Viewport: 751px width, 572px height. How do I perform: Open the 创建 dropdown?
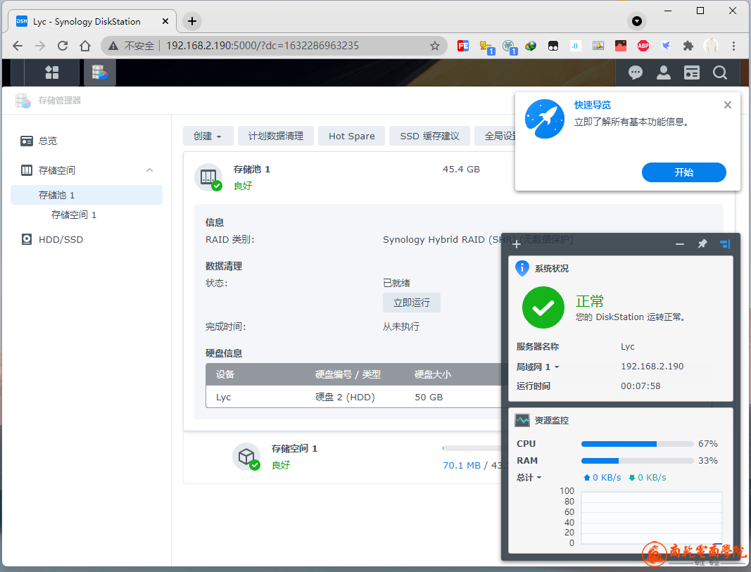coord(208,136)
